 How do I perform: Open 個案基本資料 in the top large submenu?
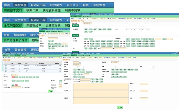tap(13, 10)
